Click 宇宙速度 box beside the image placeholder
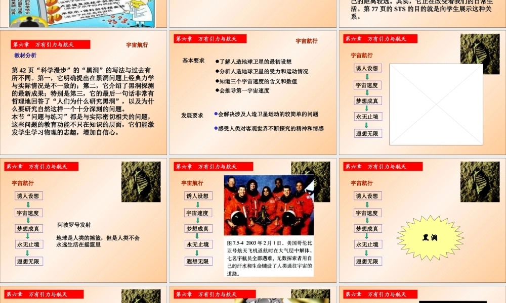This screenshot has height=303, width=506. click(367, 85)
